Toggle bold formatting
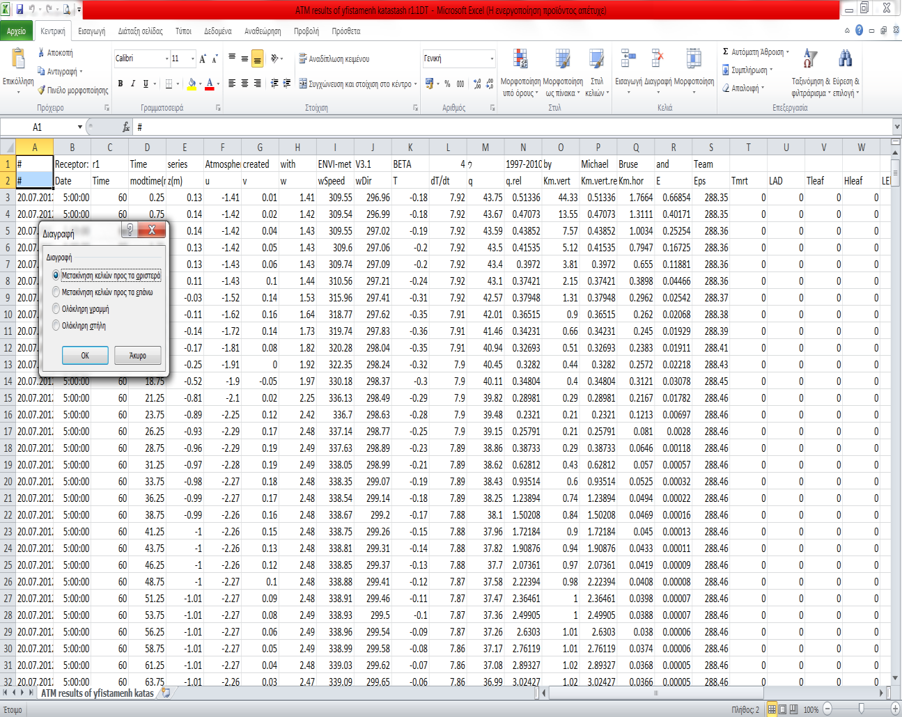The width and height of the screenshot is (902, 717). [x=120, y=84]
